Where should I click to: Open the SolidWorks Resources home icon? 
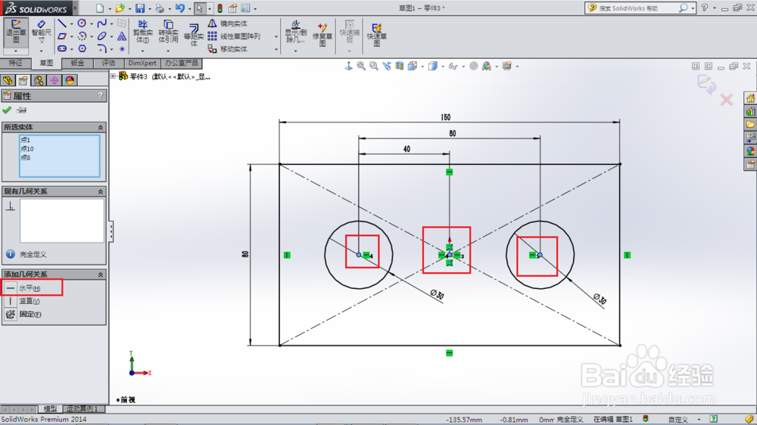pyautogui.click(x=750, y=98)
